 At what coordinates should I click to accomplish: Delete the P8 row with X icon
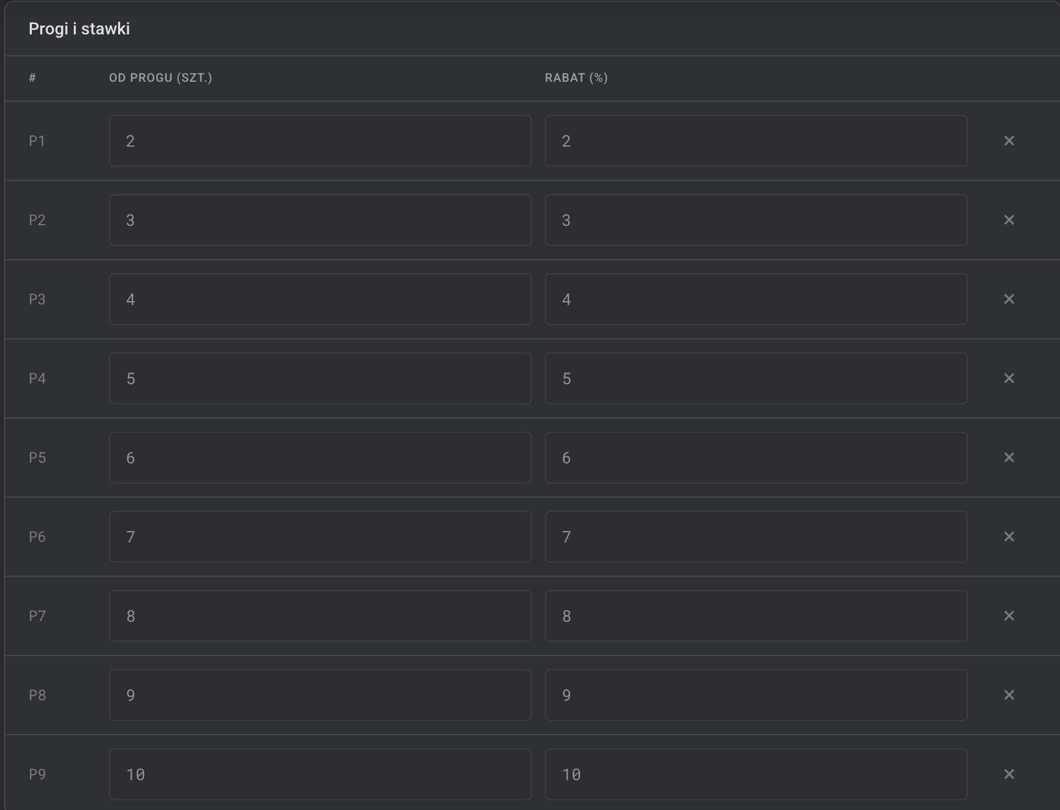1009,695
